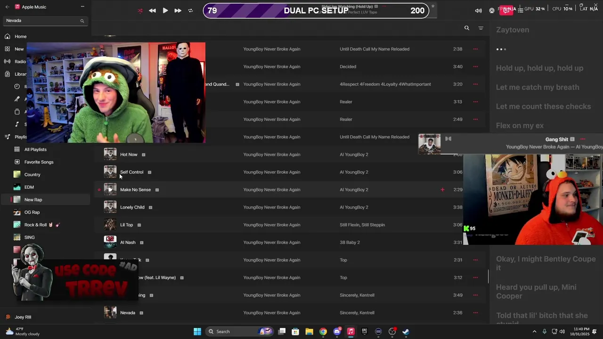This screenshot has height=339, width=603.
Task: Open the Apple Music three-dot menu
Action: [82, 7]
